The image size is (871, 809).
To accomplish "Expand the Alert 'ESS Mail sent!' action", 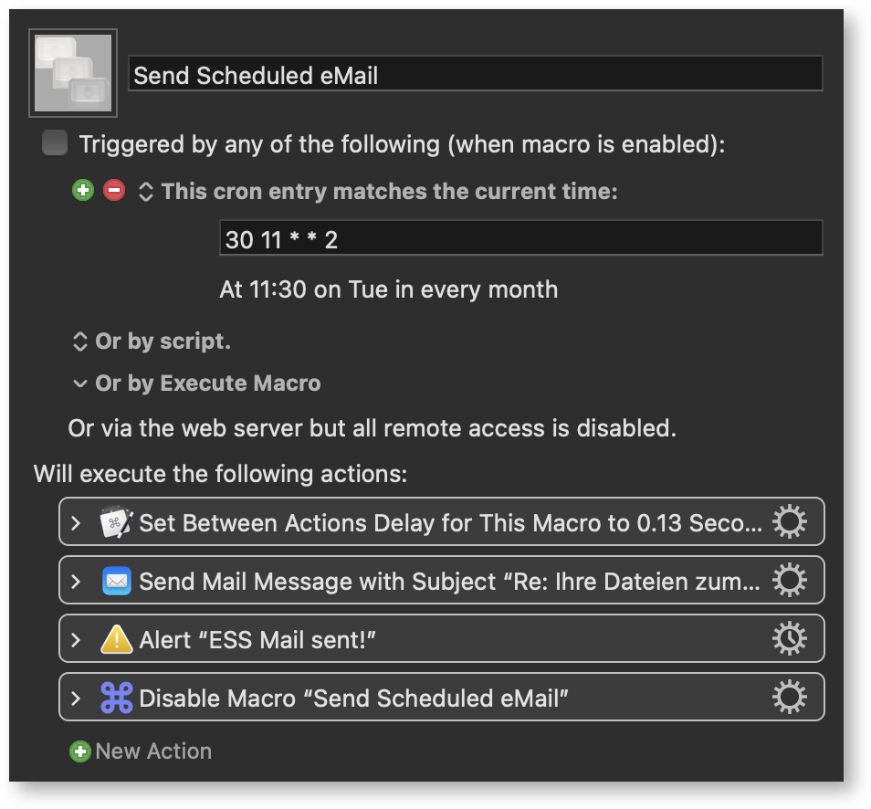I will click(x=76, y=639).
